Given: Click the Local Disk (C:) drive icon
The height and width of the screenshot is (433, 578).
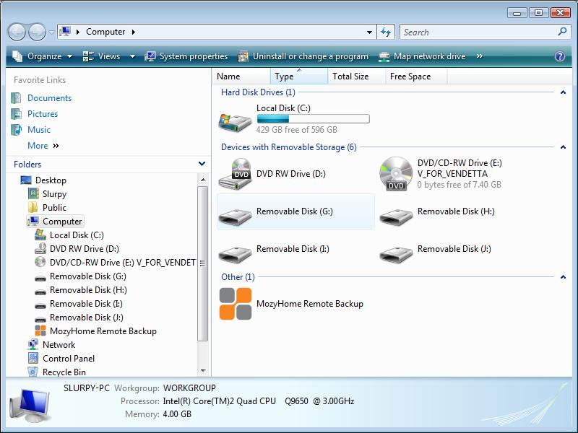Looking at the screenshot, I should (236, 118).
